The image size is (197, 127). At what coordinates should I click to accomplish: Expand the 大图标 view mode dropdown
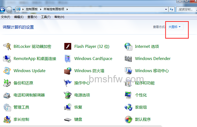(174, 27)
